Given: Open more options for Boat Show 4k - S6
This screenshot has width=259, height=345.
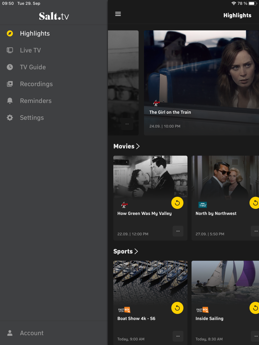Looking at the screenshot, I should pos(178,336).
